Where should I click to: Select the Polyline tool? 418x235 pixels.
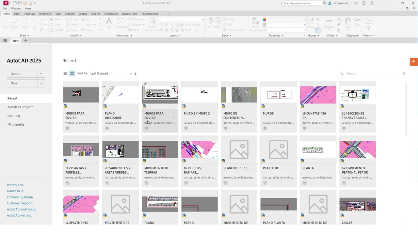point(14,23)
